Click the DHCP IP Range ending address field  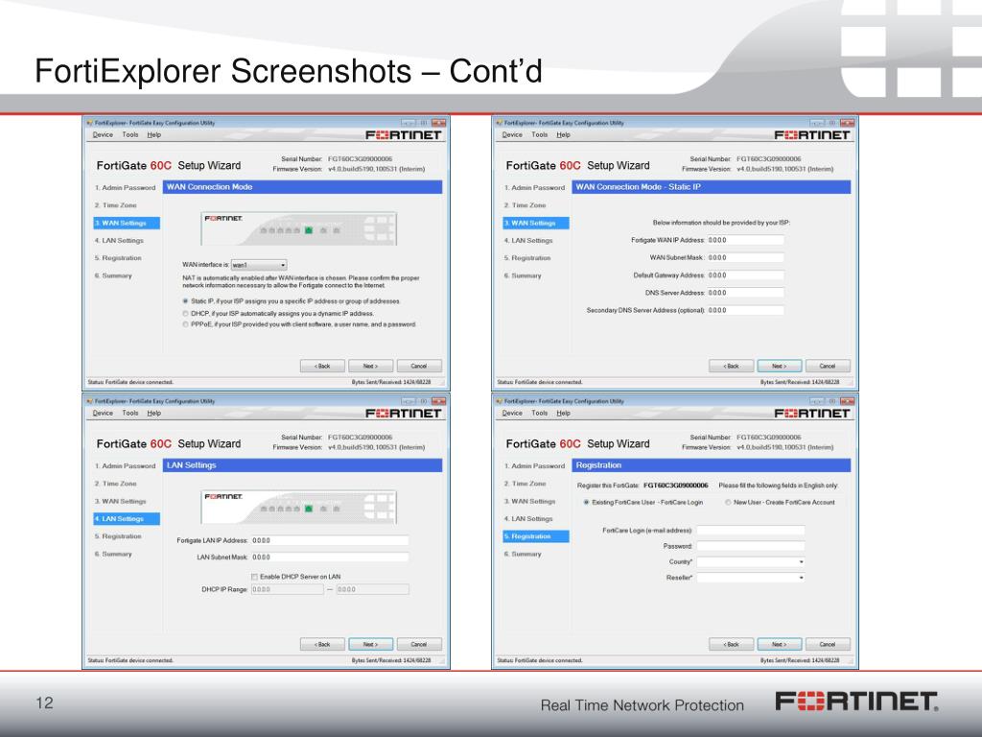coord(373,589)
